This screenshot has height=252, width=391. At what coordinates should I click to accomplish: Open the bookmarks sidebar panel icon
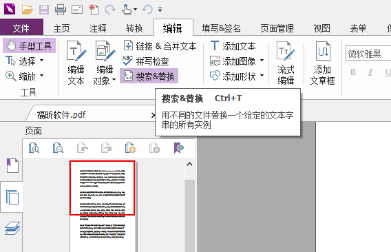pyautogui.click(x=12, y=165)
